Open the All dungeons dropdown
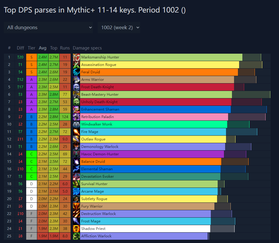 coord(49,27)
